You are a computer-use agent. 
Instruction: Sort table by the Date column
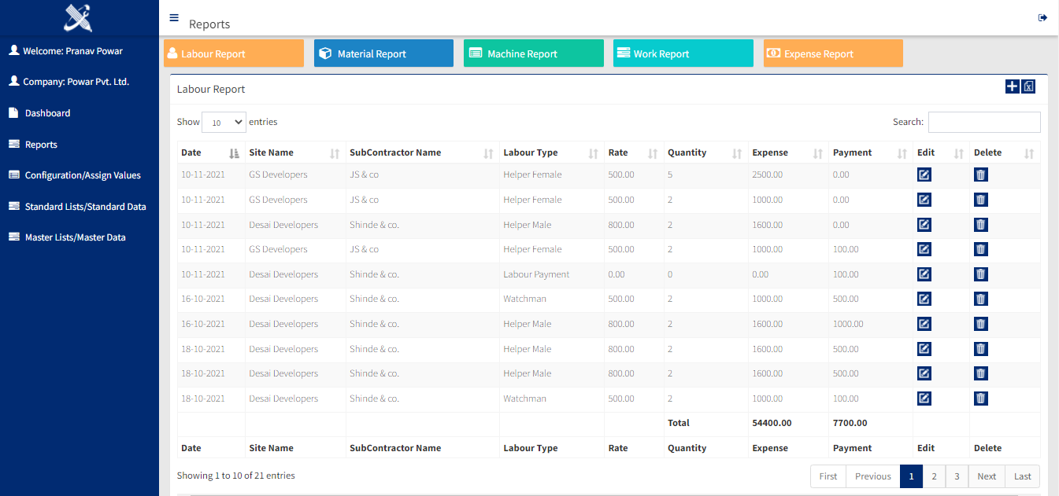point(210,153)
